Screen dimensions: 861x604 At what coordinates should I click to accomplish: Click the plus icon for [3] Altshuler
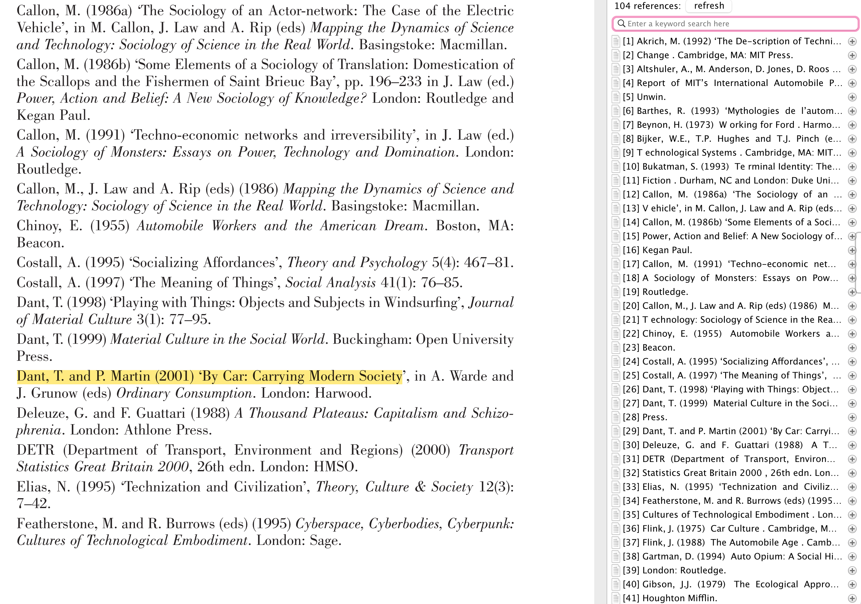point(852,69)
